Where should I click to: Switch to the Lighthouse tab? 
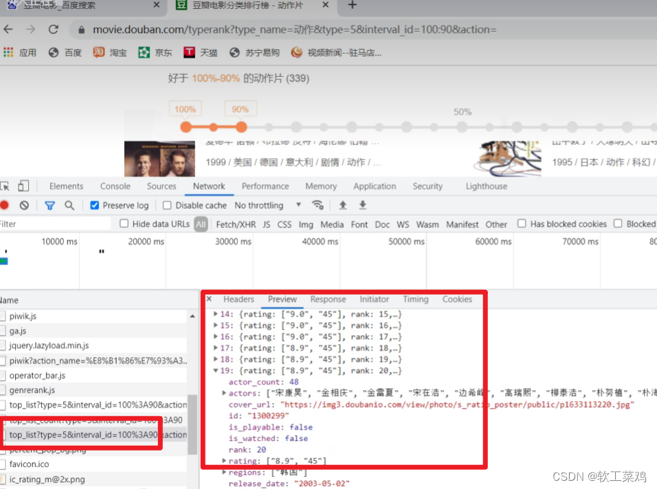(487, 186)
